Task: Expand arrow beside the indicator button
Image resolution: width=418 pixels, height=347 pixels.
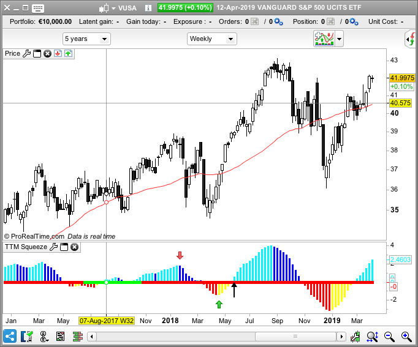Action: (x=339, y=39)
